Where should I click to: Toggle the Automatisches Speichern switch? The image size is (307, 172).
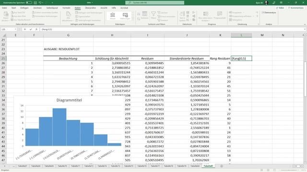pos(29,3)
